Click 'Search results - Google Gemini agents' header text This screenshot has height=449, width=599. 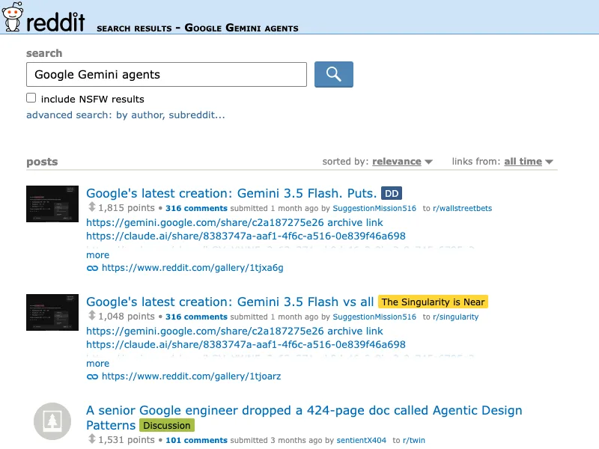pos(198,28)
